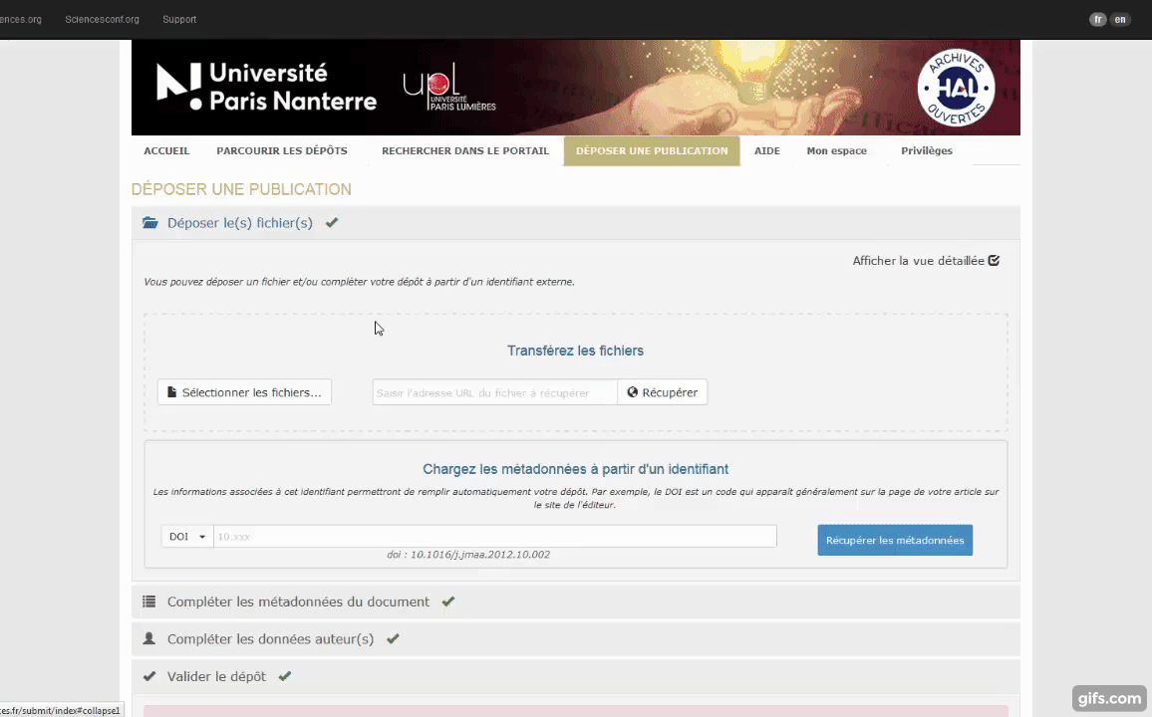
Task: Expand Compléter les métadonnées du document section
Action: 575,601
